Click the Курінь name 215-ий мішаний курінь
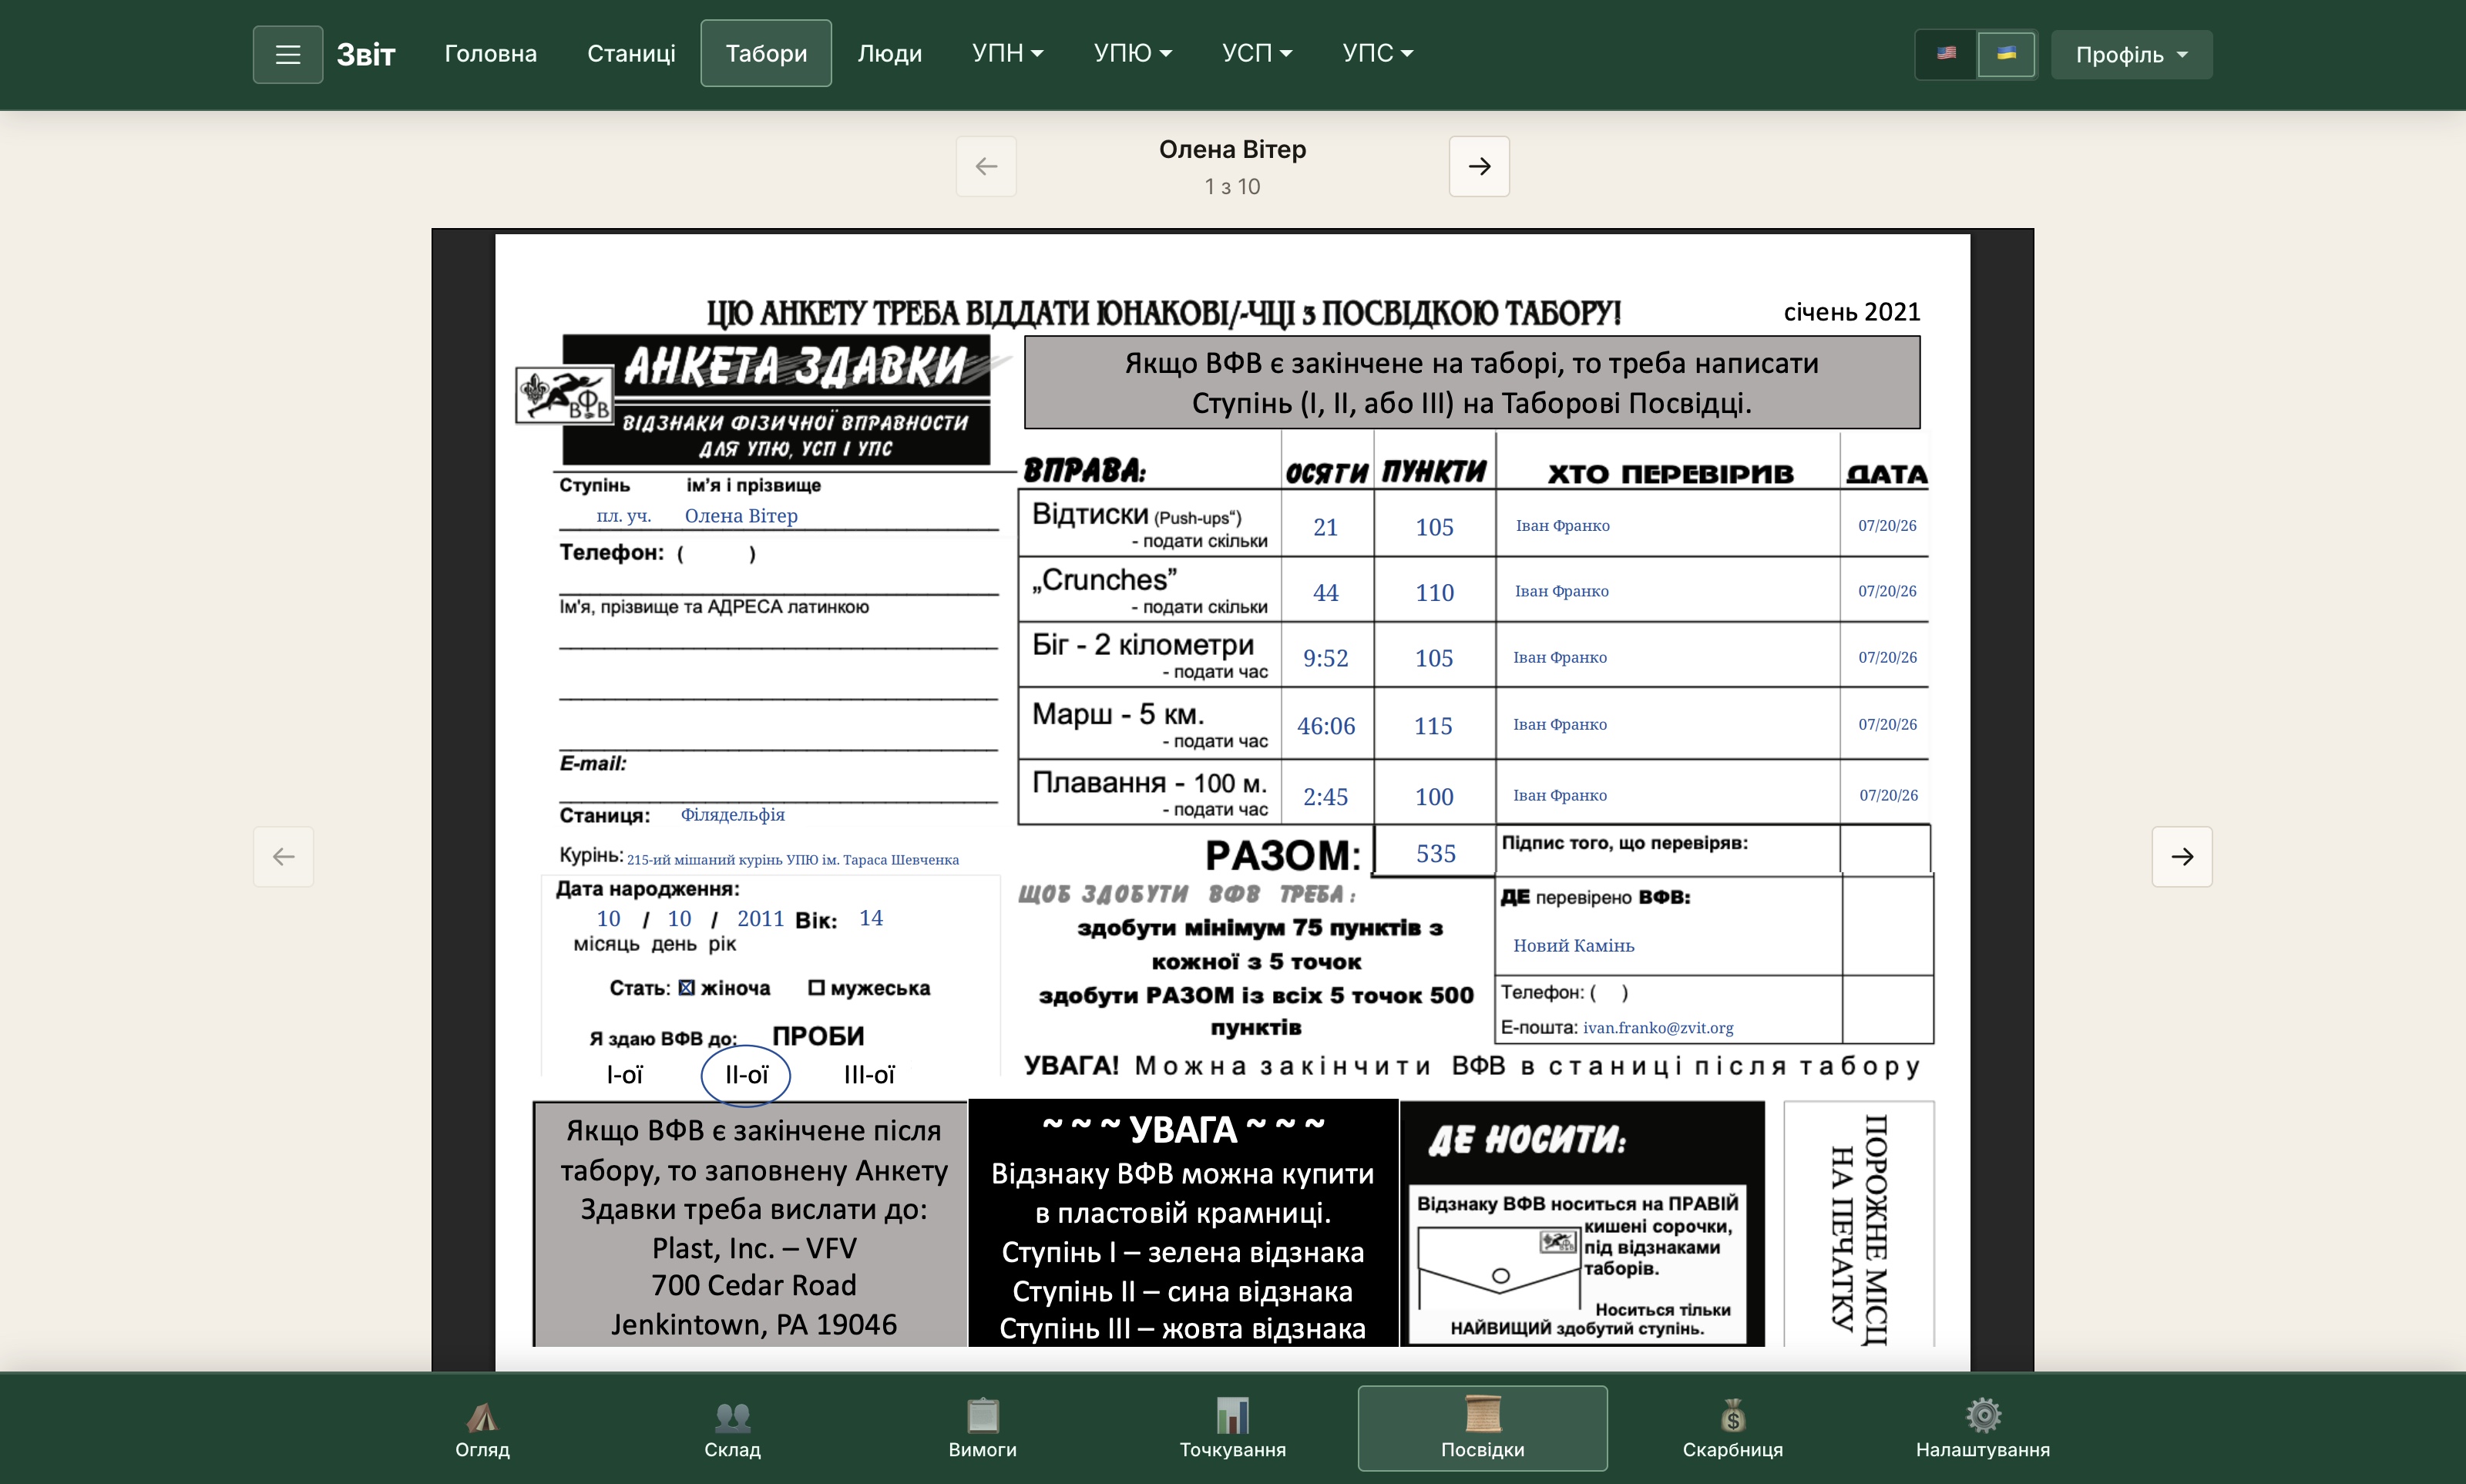Image resolution: width=2466 pixels, height=1484 pixels. 792,860
